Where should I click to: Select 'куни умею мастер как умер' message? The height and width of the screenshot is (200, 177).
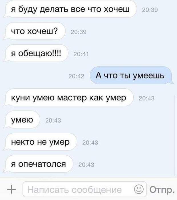point(68,98)
